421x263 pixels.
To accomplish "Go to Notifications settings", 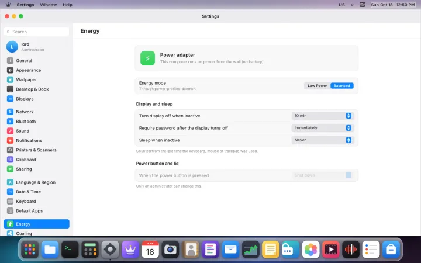I will [36, 140].
